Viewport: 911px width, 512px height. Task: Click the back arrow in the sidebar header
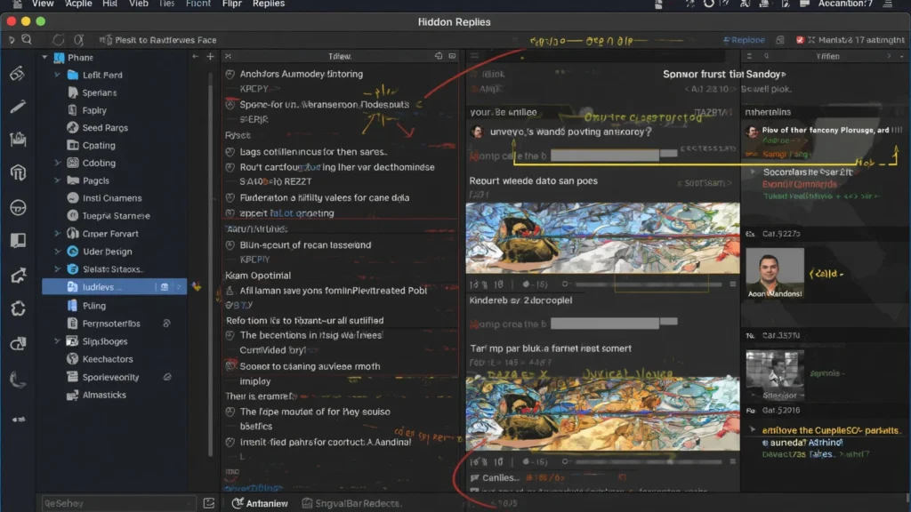pyautogui.click(x=195, y=56)
